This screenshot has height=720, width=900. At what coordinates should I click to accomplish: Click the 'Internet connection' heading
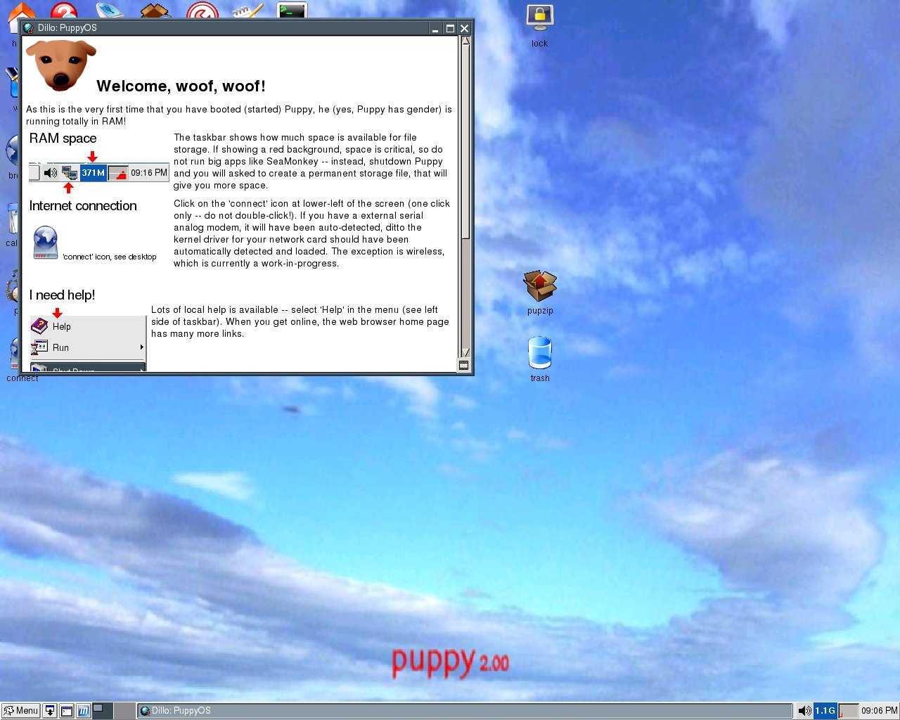click(83, 206)
